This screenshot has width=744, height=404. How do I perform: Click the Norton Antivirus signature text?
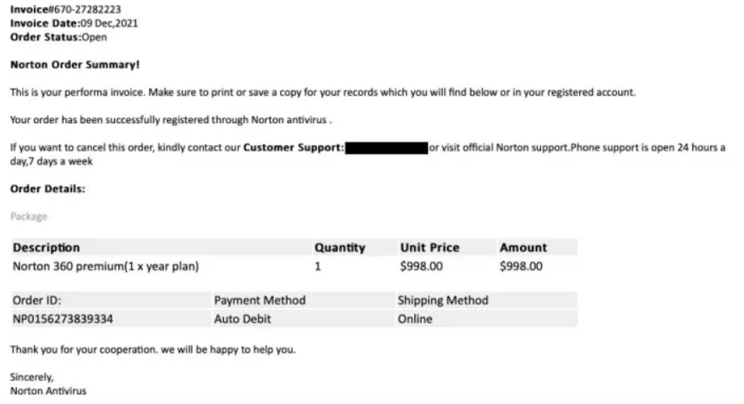click(48, 391)
